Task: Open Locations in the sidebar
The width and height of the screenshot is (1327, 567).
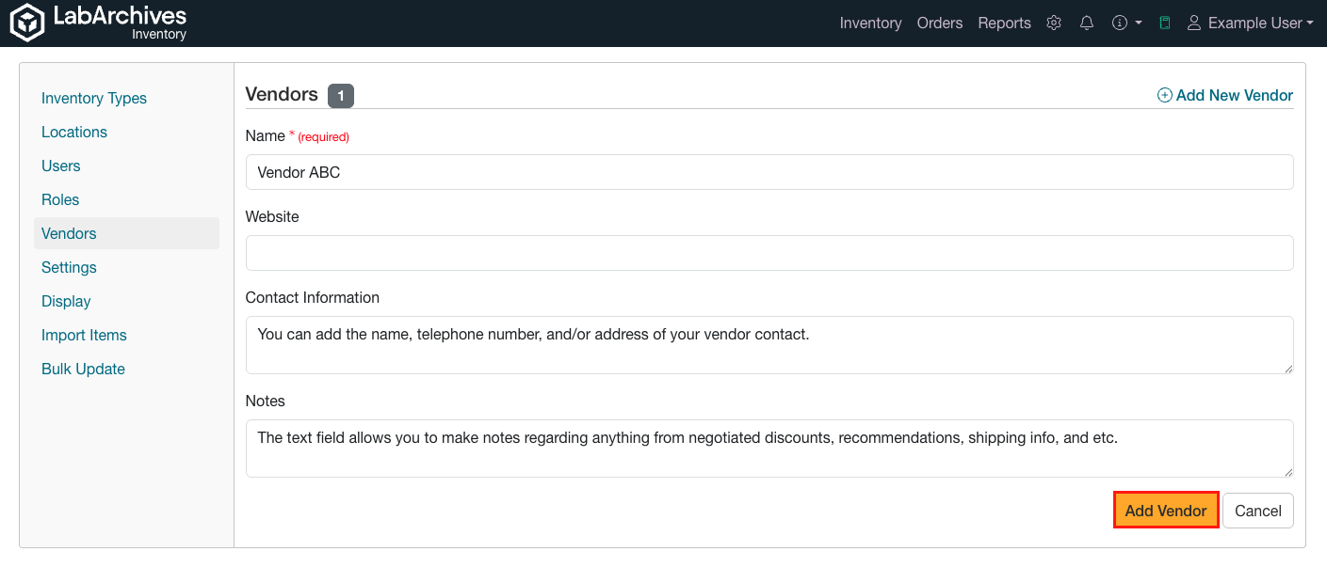Action: 74,132
